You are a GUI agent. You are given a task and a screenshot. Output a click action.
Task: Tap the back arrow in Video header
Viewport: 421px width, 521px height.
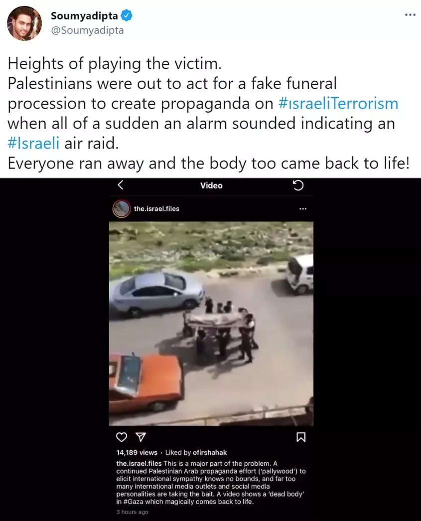(121, 185)
